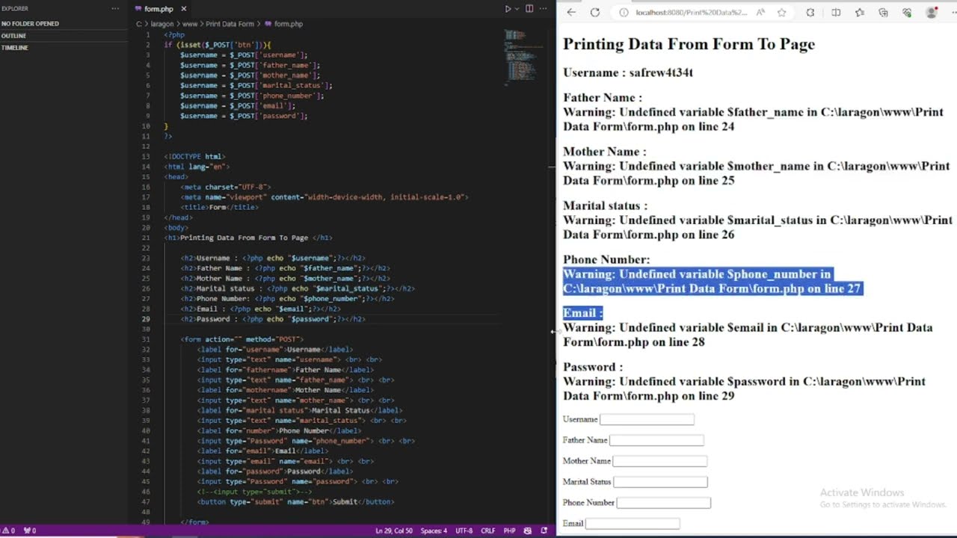Click line number 29 in editor gutter
957x538 pixels.
pyautogui.click(x=147, y=319)
